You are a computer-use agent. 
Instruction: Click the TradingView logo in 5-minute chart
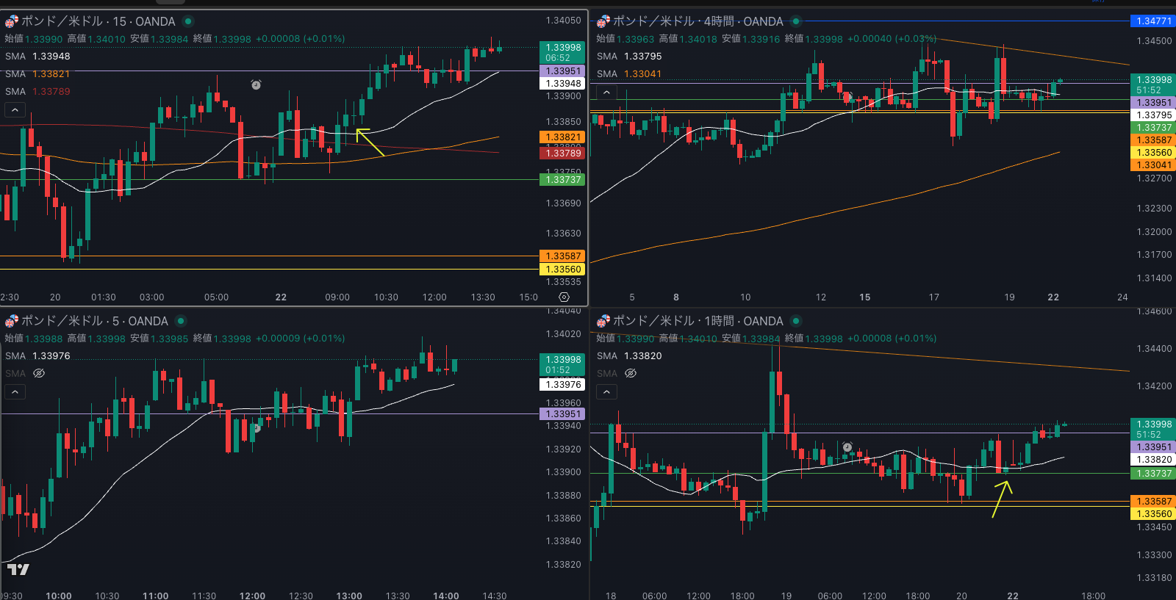pyautogui.click(x=18, y=569)
